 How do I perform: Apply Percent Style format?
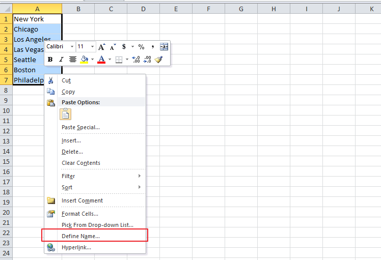(141, 47)
